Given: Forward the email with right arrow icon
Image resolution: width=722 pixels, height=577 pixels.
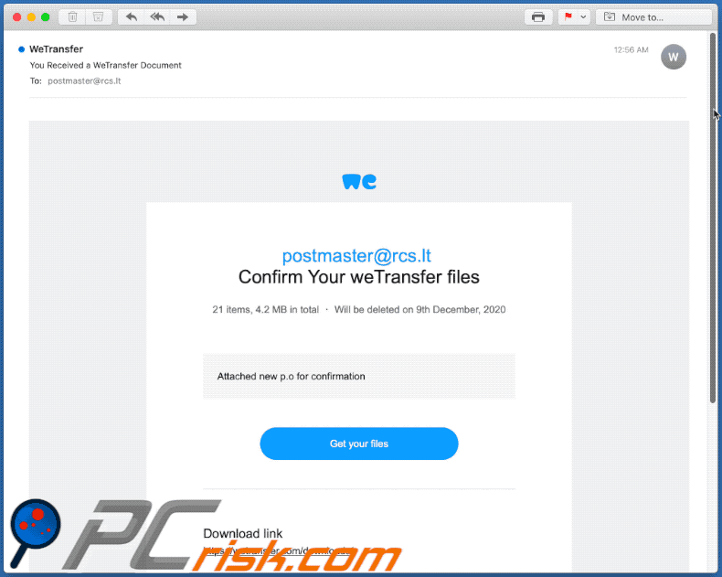Looking at the screenshot, I should click(x=183, y=17).
